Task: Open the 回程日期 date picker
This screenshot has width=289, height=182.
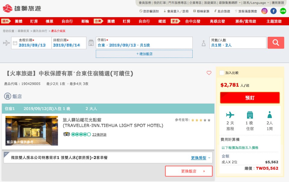Action: click(x=69, y=43)
